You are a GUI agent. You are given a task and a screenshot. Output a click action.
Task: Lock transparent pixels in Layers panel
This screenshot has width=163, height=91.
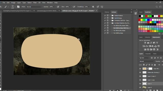coord(144,65)
